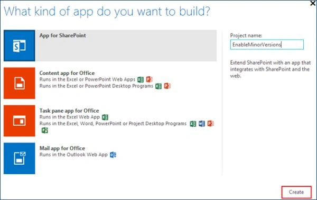Click Excel icon next to Excel Web App
The image size is (317, 200).
tap(105, 117)
